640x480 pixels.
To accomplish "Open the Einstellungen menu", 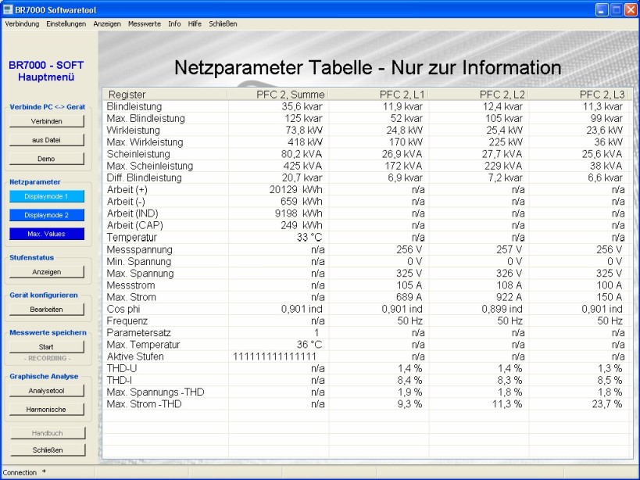I will (66, 24).
